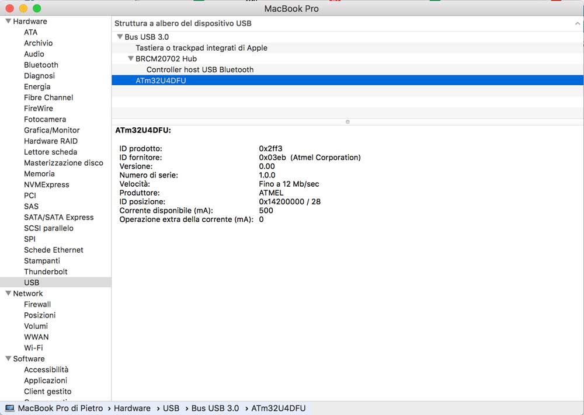Collapse the Hardware section triangle
584x415 pixels.
pos(8,21)
